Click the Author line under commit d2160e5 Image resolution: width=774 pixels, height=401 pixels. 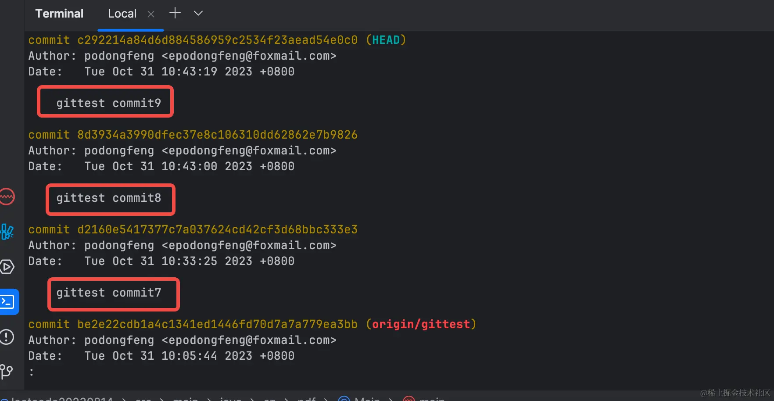tap(182, 245)
